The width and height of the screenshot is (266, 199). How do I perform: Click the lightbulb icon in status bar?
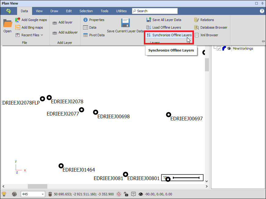(4, 194)
